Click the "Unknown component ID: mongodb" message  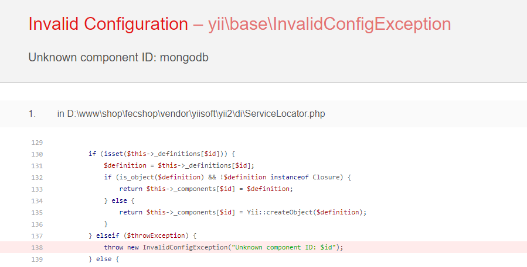(x=118, y=58)
